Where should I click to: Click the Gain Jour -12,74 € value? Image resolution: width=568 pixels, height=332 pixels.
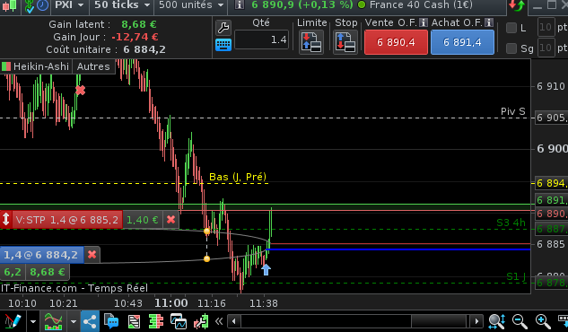pos(135,37)
